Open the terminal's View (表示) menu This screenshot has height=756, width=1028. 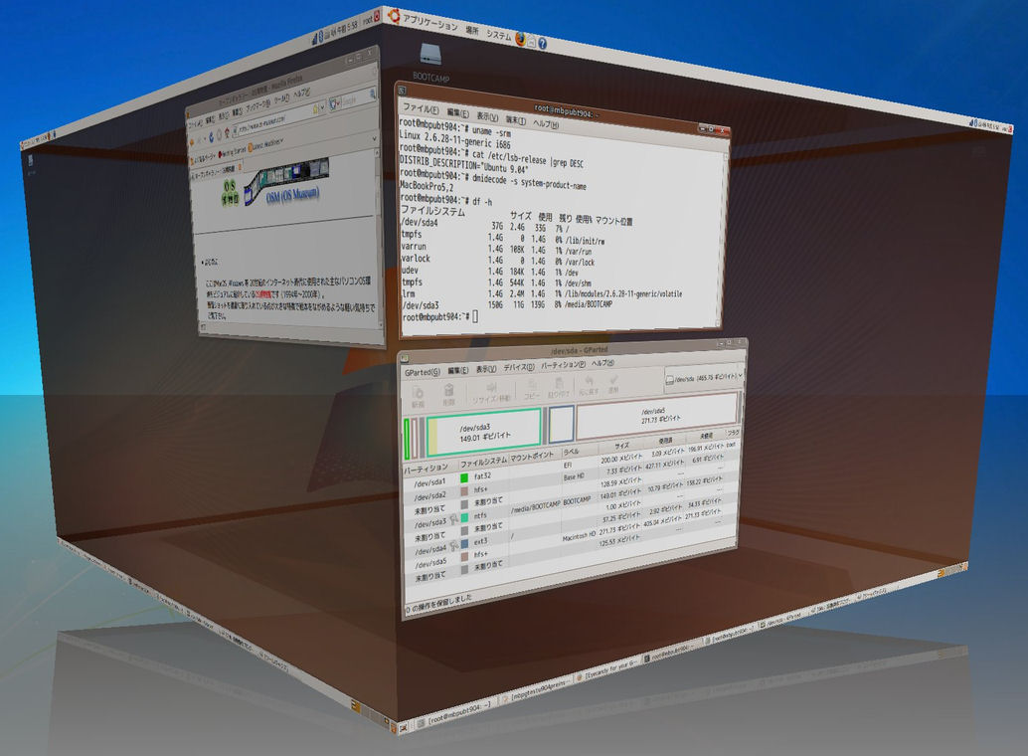487,116
